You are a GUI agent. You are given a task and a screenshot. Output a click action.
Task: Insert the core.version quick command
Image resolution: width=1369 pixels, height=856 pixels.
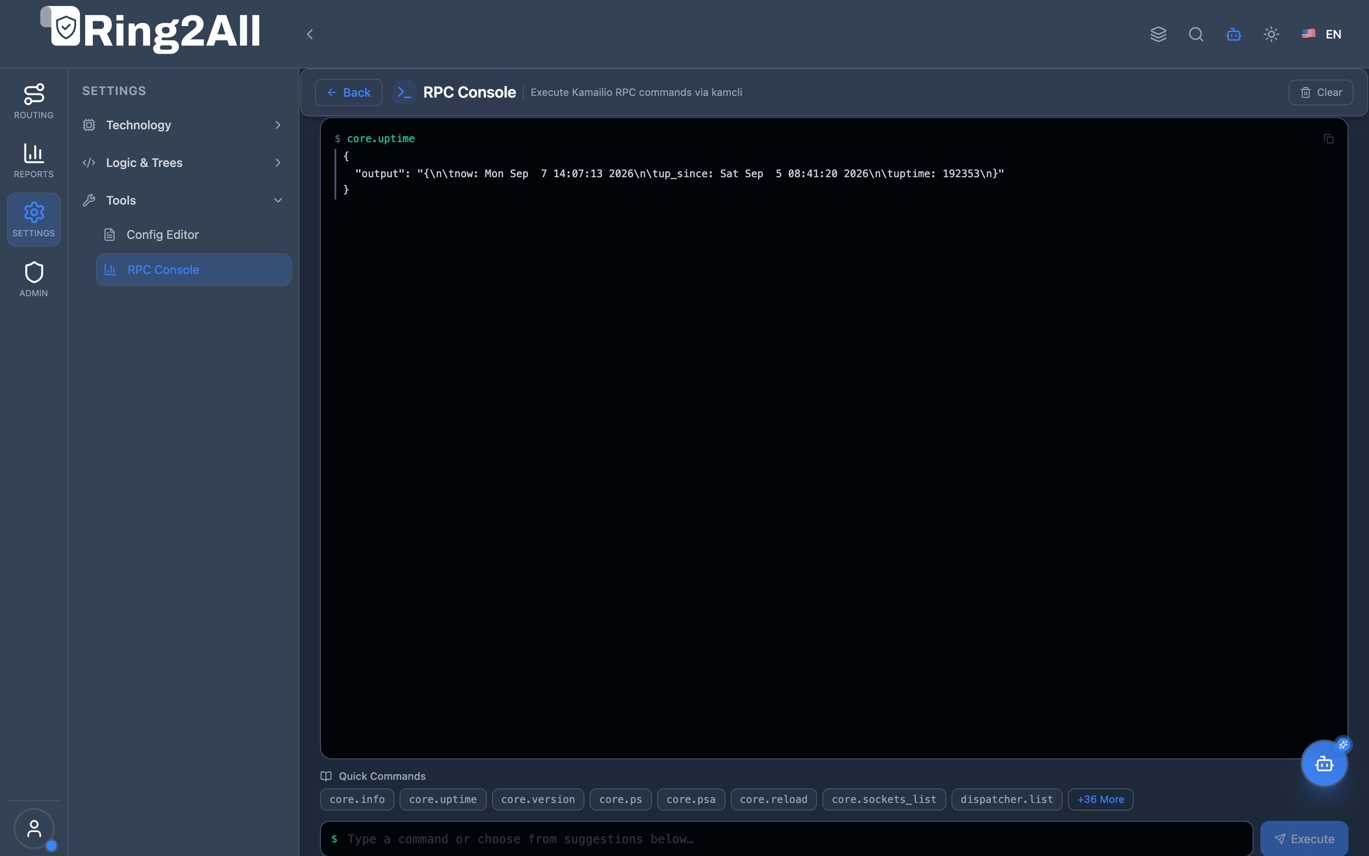tap(538, 800)
